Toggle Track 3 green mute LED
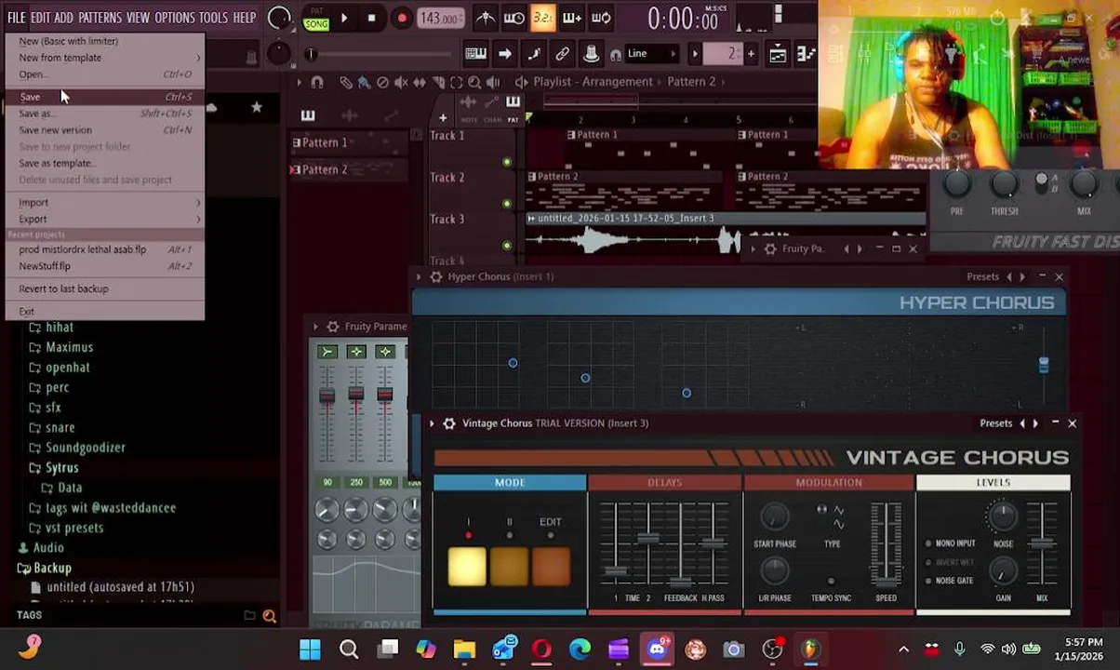 click(507, 246)
